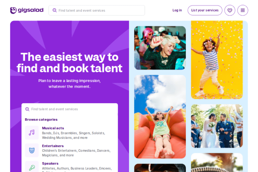
Task: Select the girl on bounce house photo
Action: tap(160, 117)
